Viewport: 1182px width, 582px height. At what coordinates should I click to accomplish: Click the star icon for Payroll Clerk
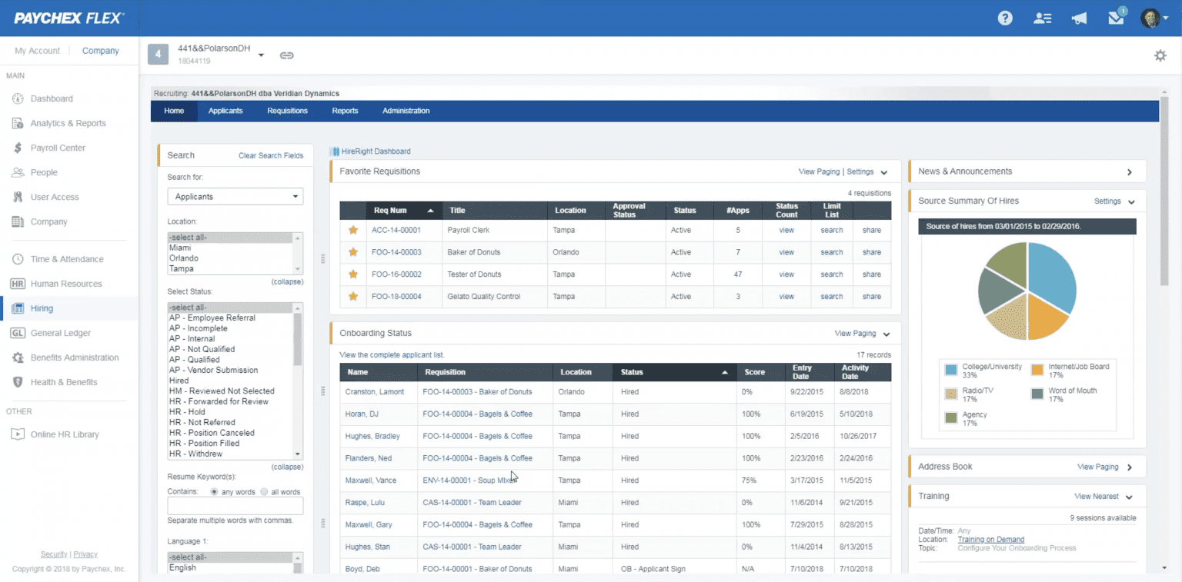(353, 230)
